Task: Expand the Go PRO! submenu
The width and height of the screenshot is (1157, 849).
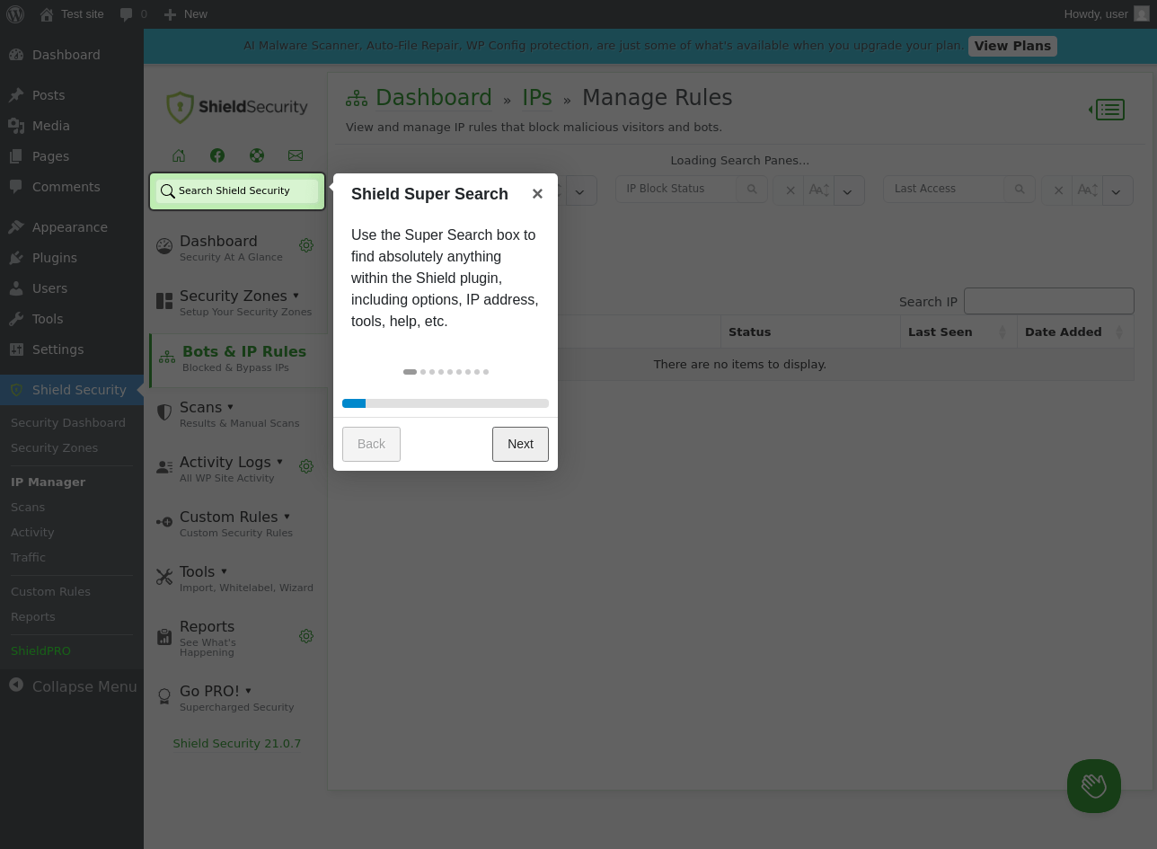Action: point(248,691)
